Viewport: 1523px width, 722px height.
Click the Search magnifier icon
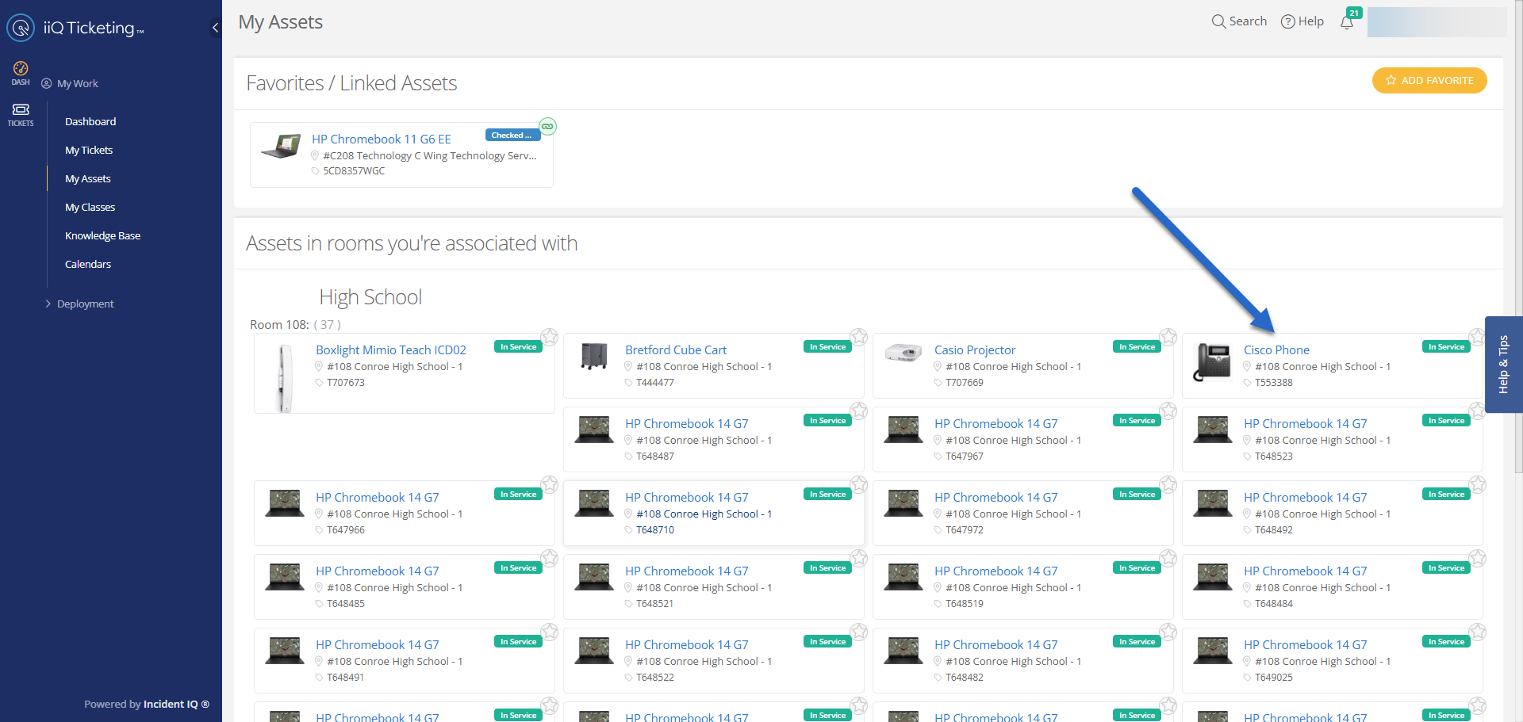pos(1218,21)
